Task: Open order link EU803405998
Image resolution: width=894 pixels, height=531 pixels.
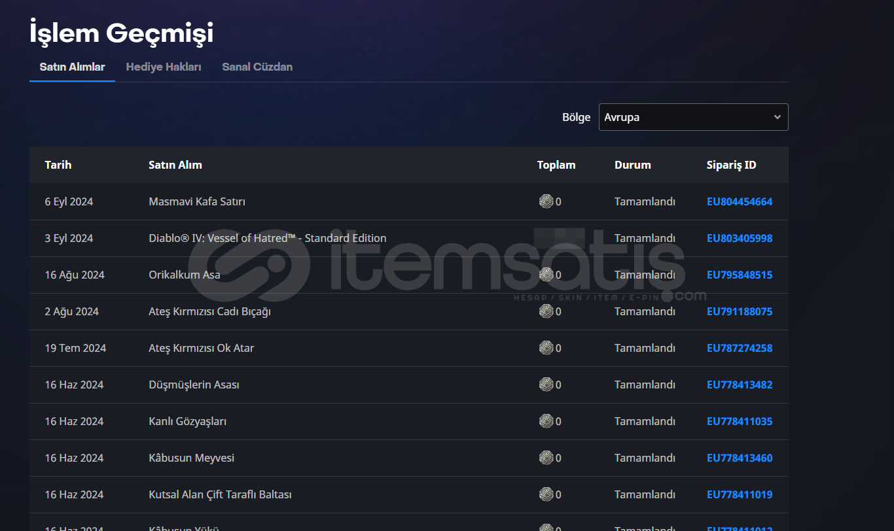Action: 740,238
